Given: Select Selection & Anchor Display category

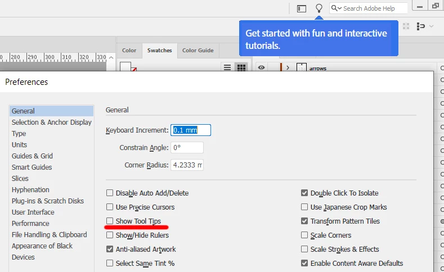Looking at the screenshot, I should (x=52, y=122).
